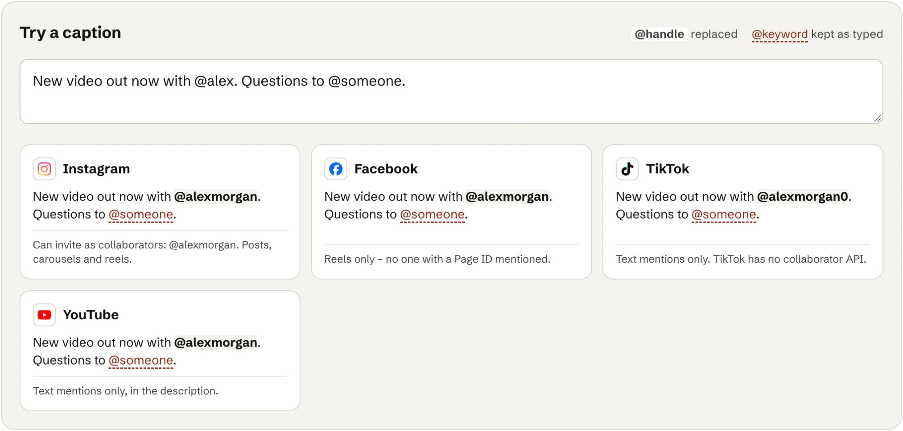Click @alexmorgan0 in the TikTok caption
The height and width of the screenshot is (431, 903).
[x=803, y=196]
